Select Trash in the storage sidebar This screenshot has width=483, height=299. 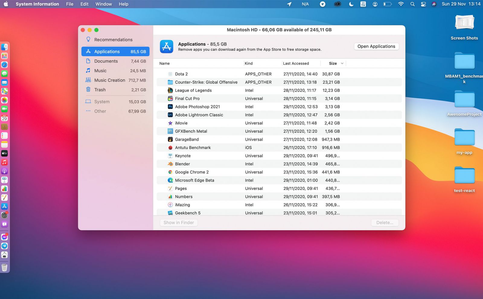point(115,90)
